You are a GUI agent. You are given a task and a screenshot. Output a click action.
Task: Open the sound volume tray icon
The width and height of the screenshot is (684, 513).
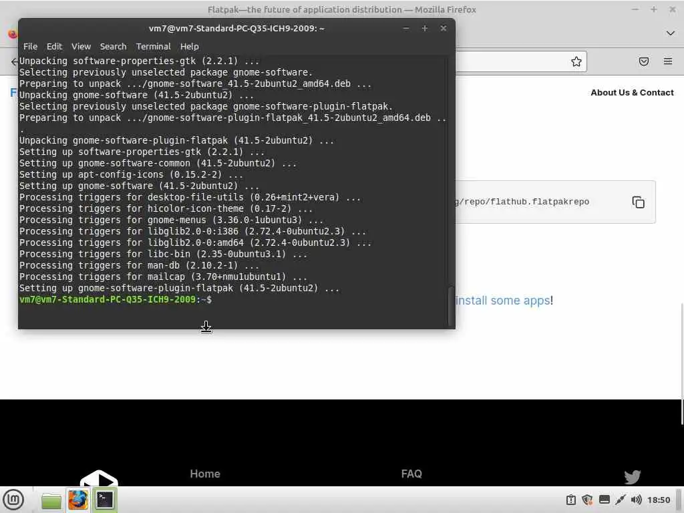click(x=636, y=500)
